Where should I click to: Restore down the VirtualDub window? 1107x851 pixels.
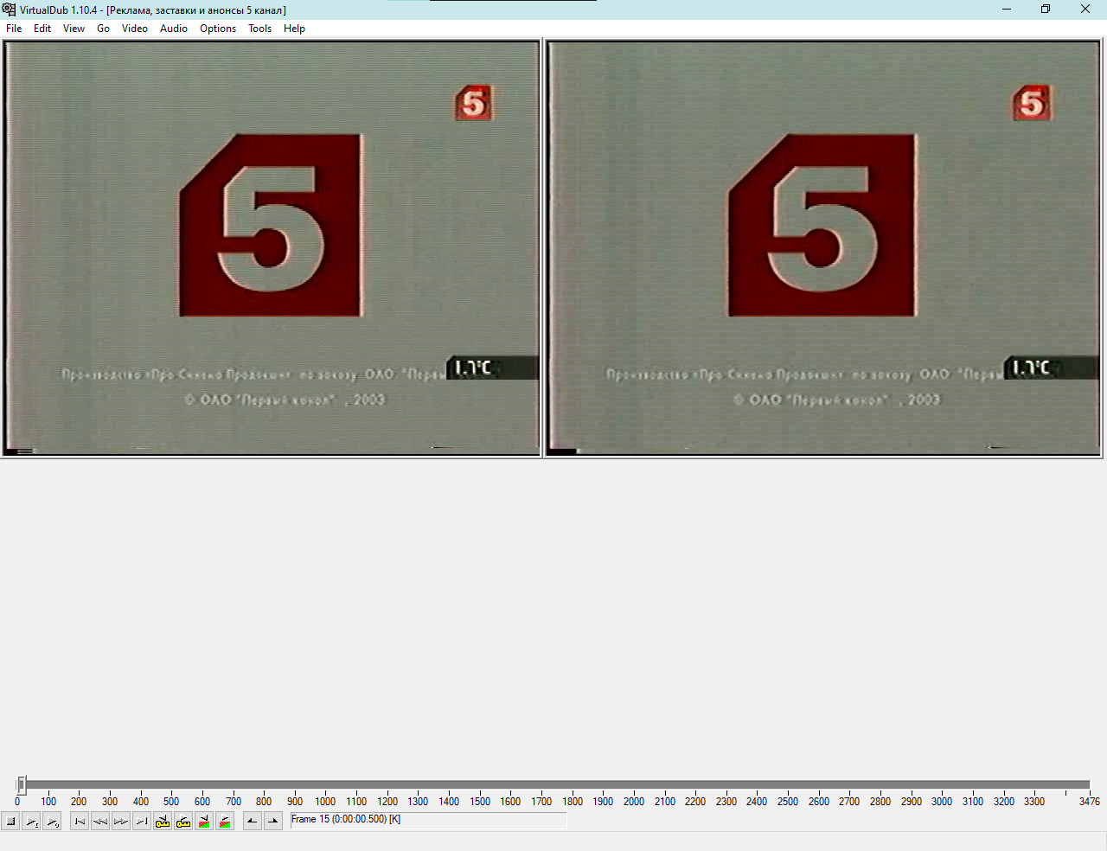1046,10
